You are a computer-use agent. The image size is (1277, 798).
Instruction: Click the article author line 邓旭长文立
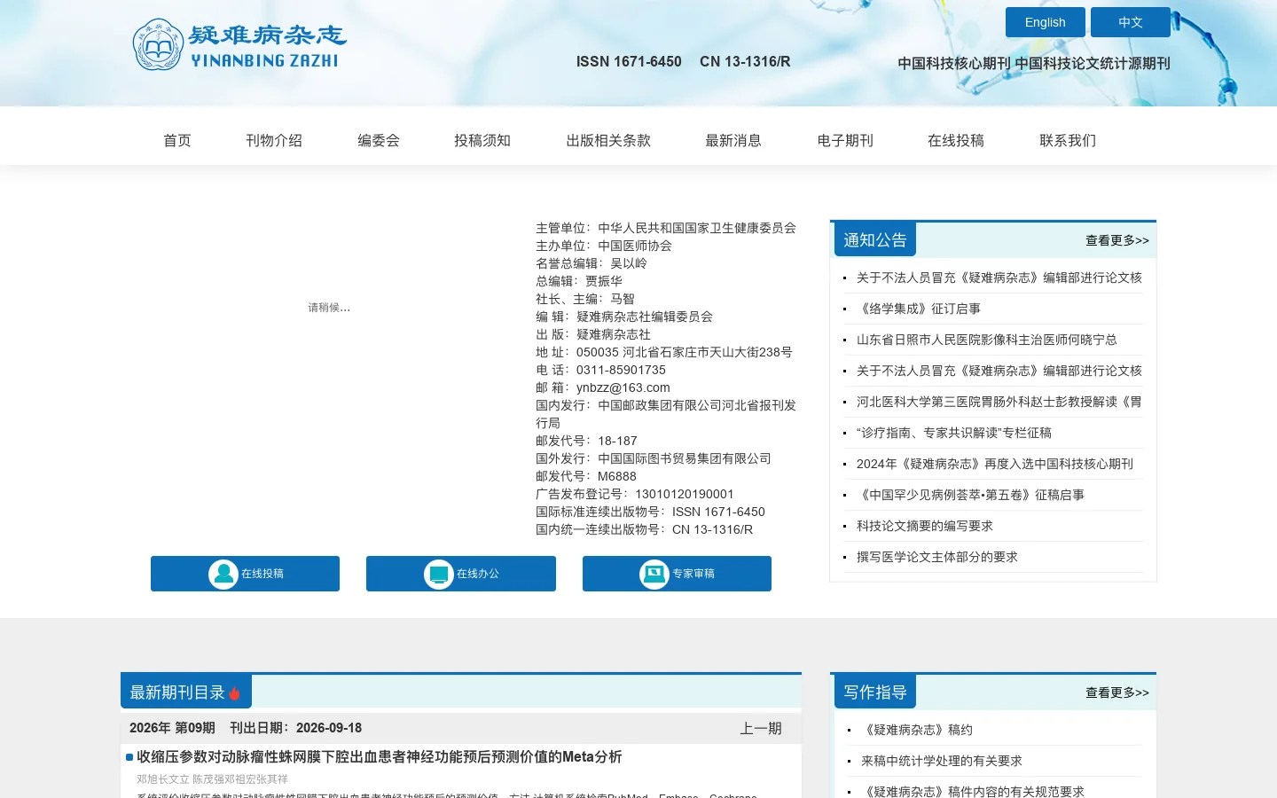point(212,779)
